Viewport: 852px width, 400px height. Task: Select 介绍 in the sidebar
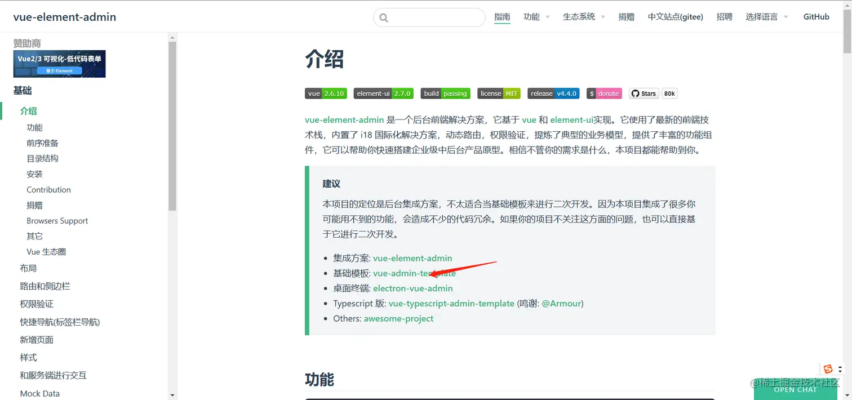(x=29, y=111)
